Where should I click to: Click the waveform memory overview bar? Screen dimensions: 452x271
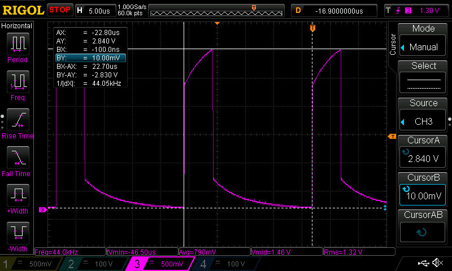tap(216, 11)
